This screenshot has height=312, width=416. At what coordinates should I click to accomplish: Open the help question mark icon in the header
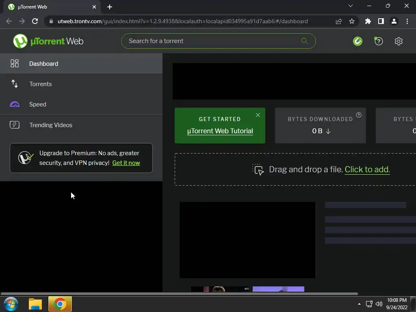click(378, 41)
